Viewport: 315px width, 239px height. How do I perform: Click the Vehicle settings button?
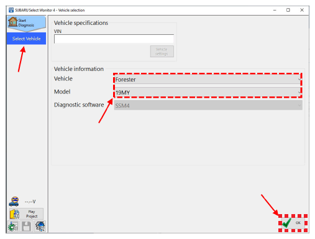point(162,52)
